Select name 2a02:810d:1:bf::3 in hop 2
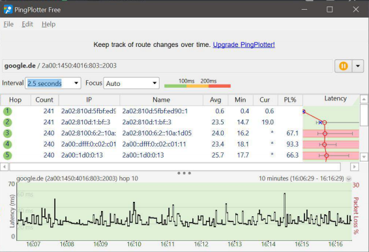This screenshot has height=252, width=369. pos(147,122)
